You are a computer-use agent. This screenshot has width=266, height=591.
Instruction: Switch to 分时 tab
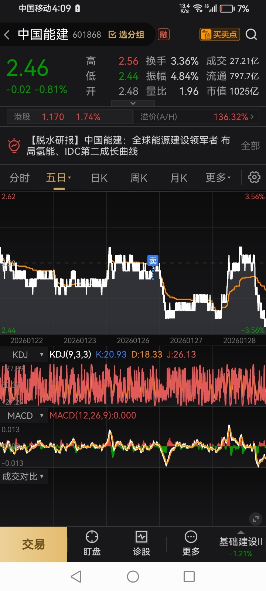coord(20,178)
